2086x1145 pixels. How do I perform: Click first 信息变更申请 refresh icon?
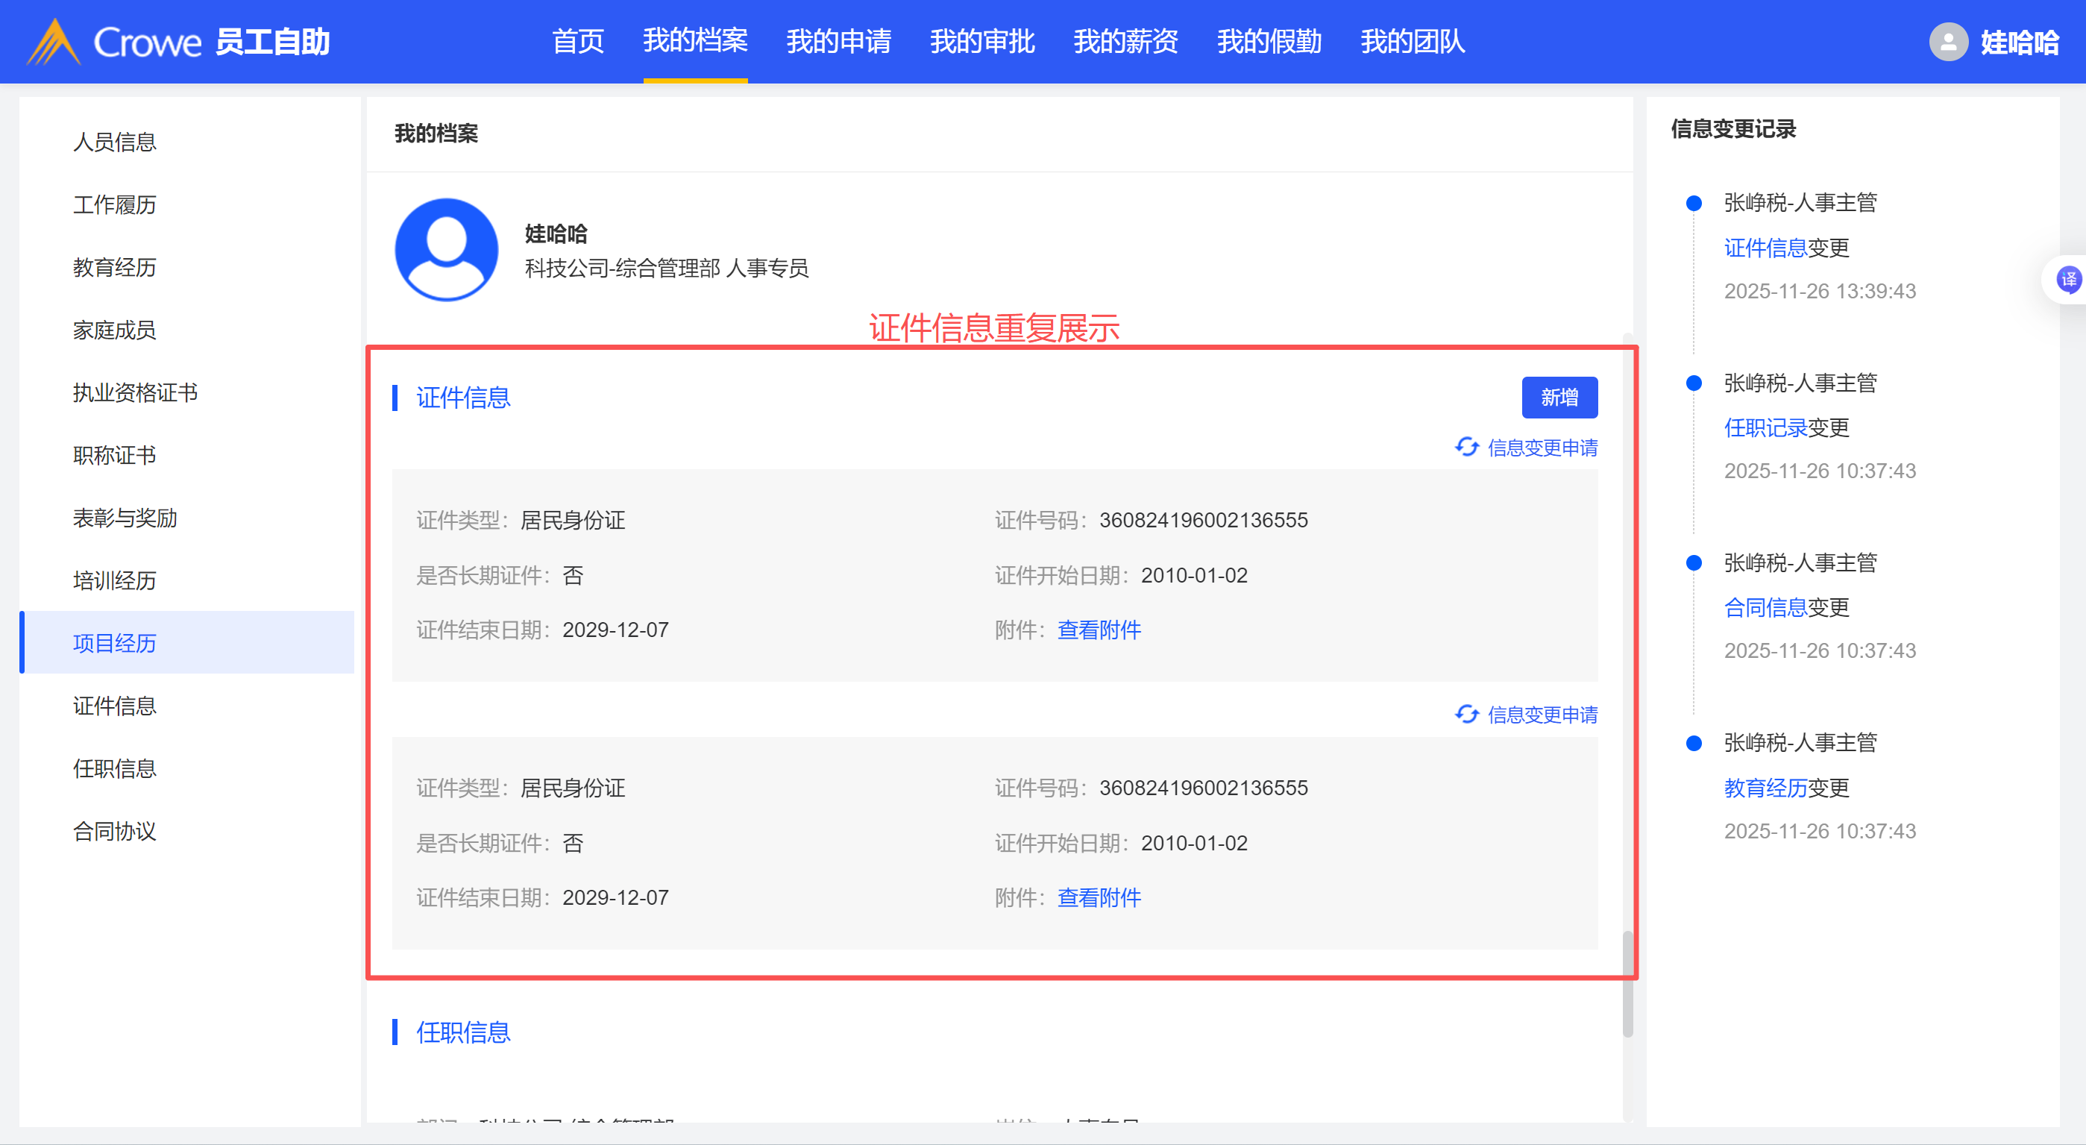(x=1466, y=447)
